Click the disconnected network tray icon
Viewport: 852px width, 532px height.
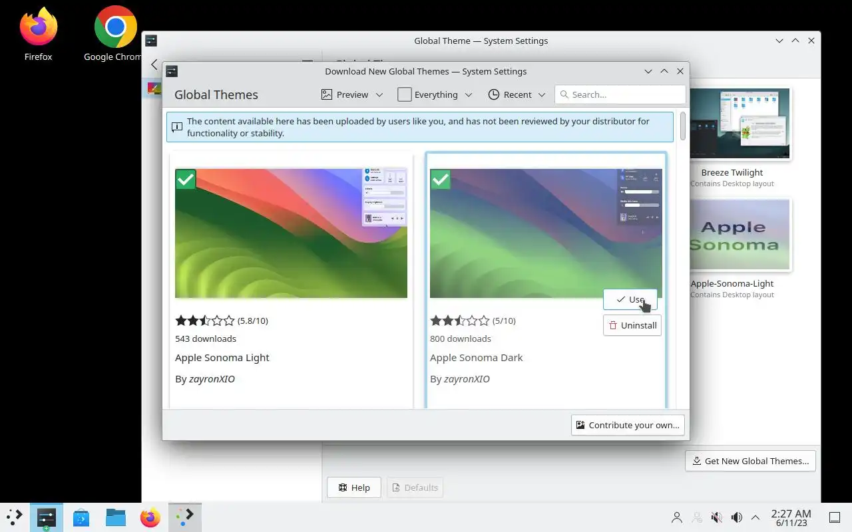[x=697, y=517]
